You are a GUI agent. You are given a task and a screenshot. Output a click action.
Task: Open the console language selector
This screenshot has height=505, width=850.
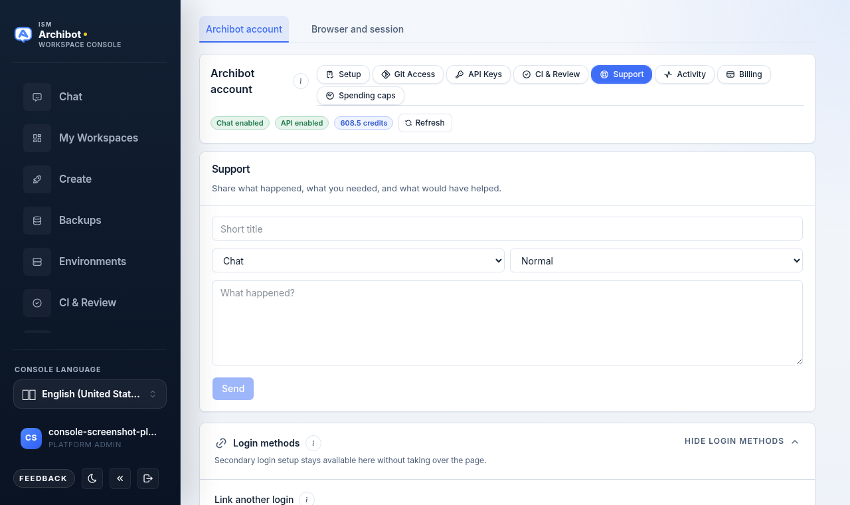[90, 394]
